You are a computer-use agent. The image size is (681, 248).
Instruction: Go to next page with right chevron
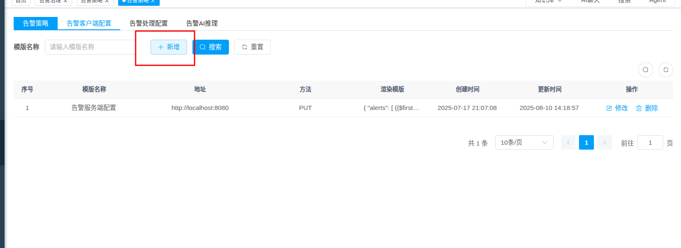(604, 143)
